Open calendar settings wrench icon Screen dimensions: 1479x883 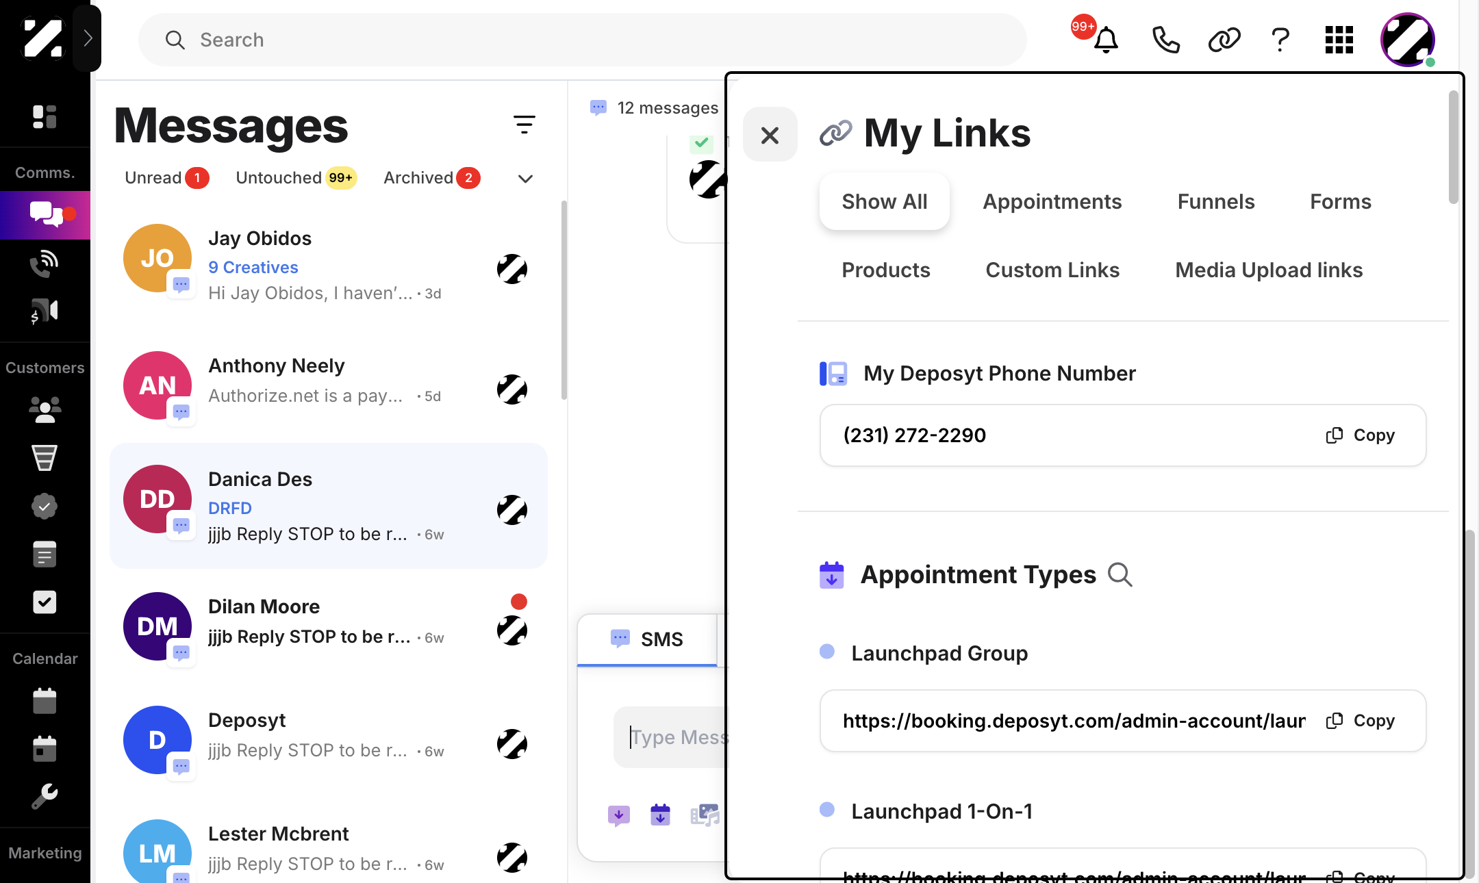[45, 796]
